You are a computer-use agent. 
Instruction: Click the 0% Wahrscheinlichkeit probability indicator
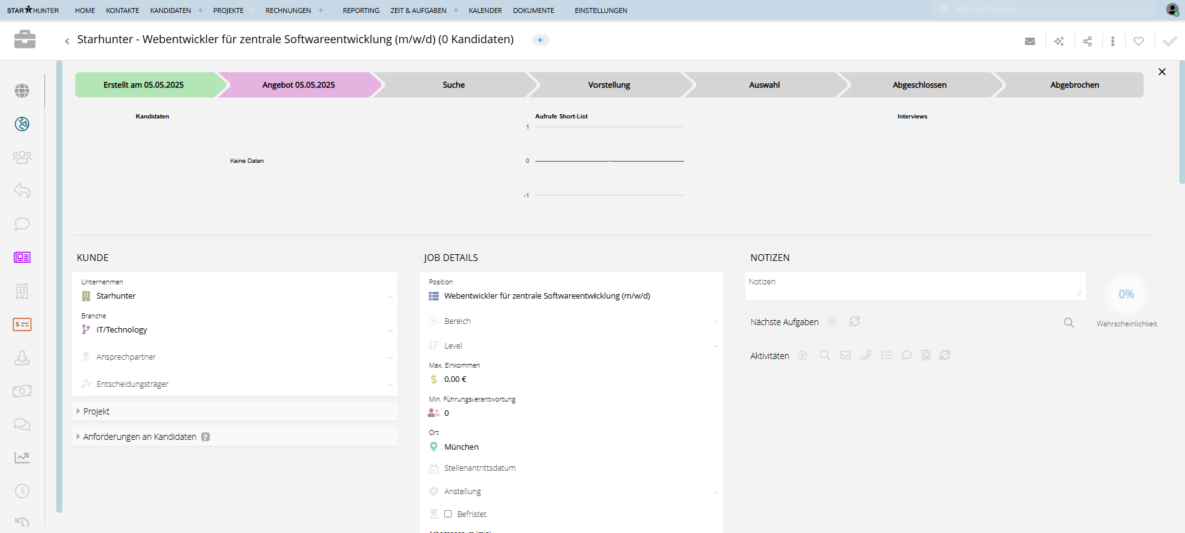(1126, 294)
